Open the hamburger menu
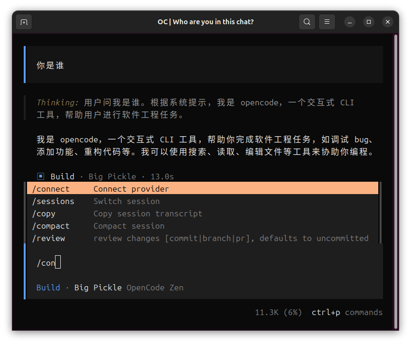 coord(327,22)
